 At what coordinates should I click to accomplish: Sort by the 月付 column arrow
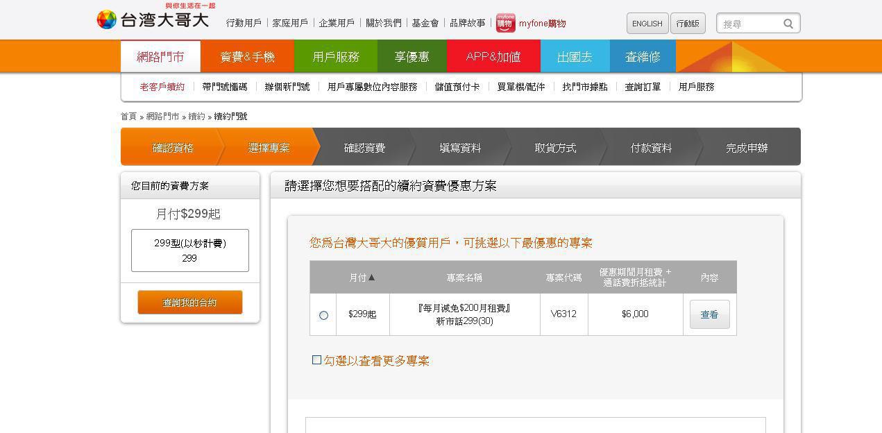(x=371, y=278)
